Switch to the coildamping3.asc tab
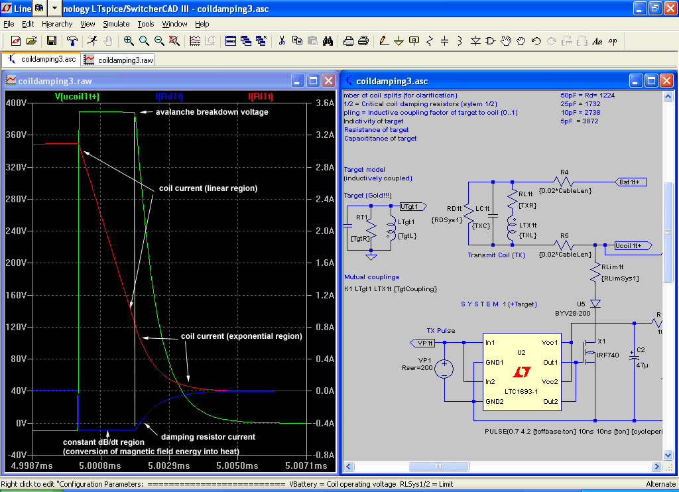Viewport: 679px width, 492px height. (x=41, y=59)
